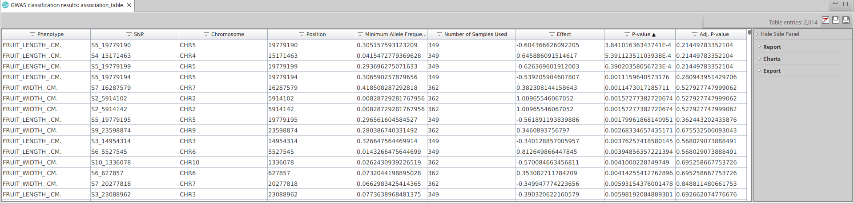This screenshot has width=854, height=204.
Task: Select the GWAS classification results tab
Action: 67,5
